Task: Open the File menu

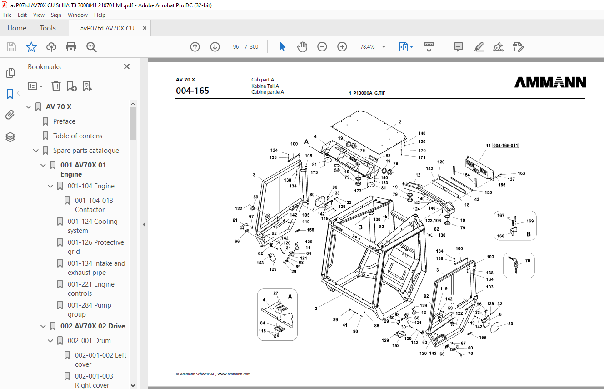Action: 7,15
